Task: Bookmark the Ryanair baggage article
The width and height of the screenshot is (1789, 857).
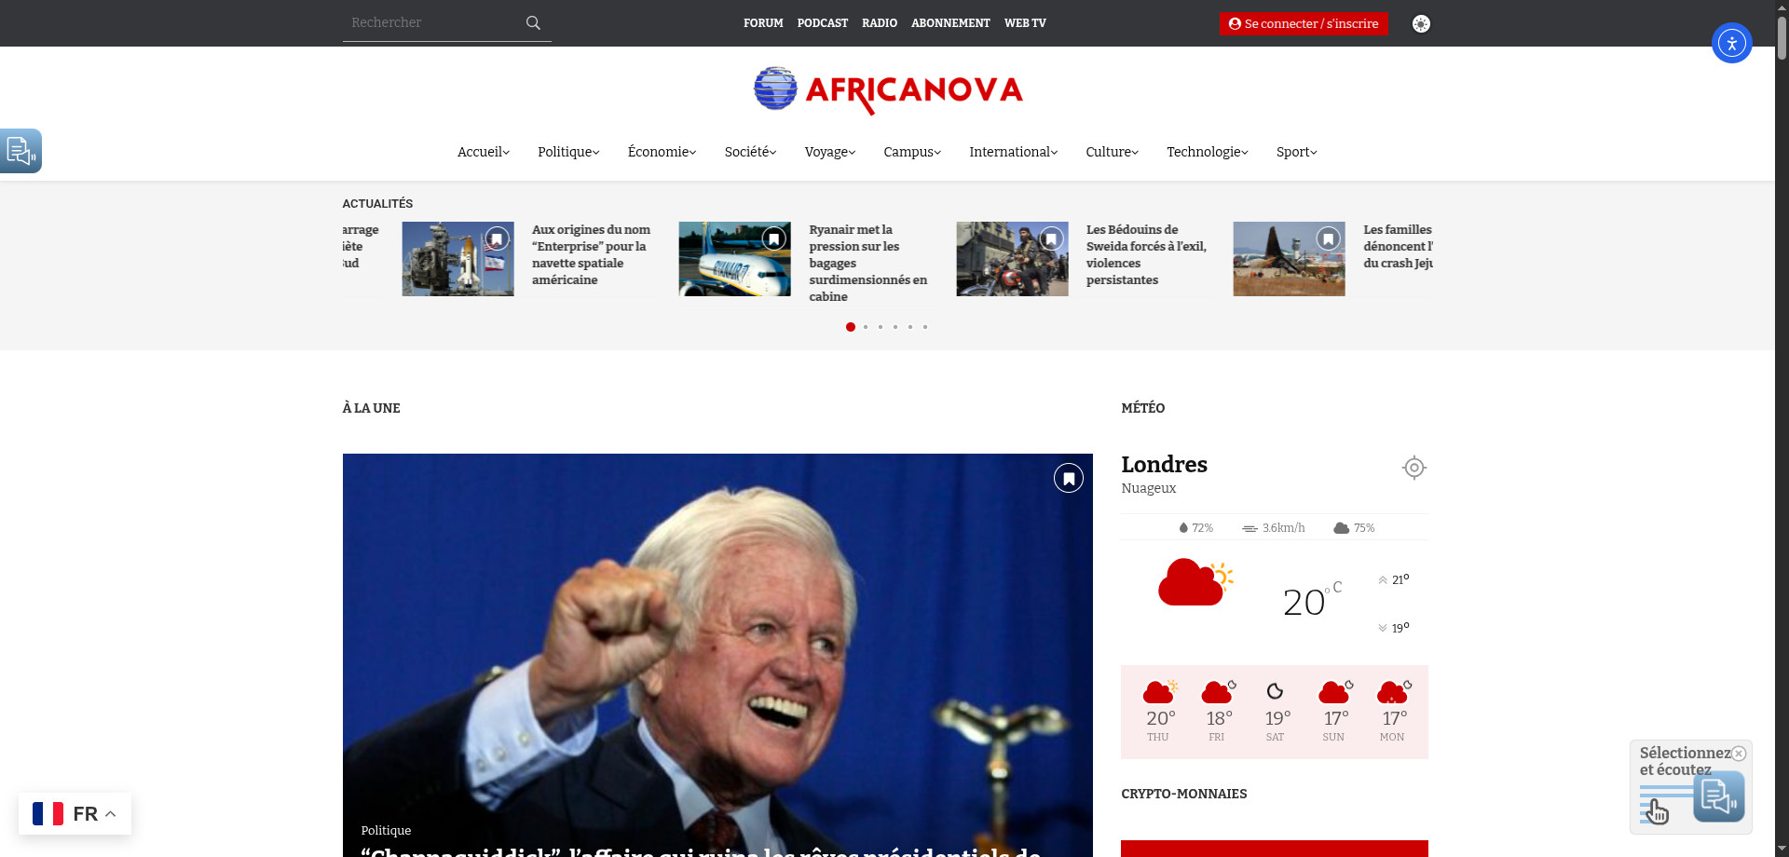Action: coord(773,239)
